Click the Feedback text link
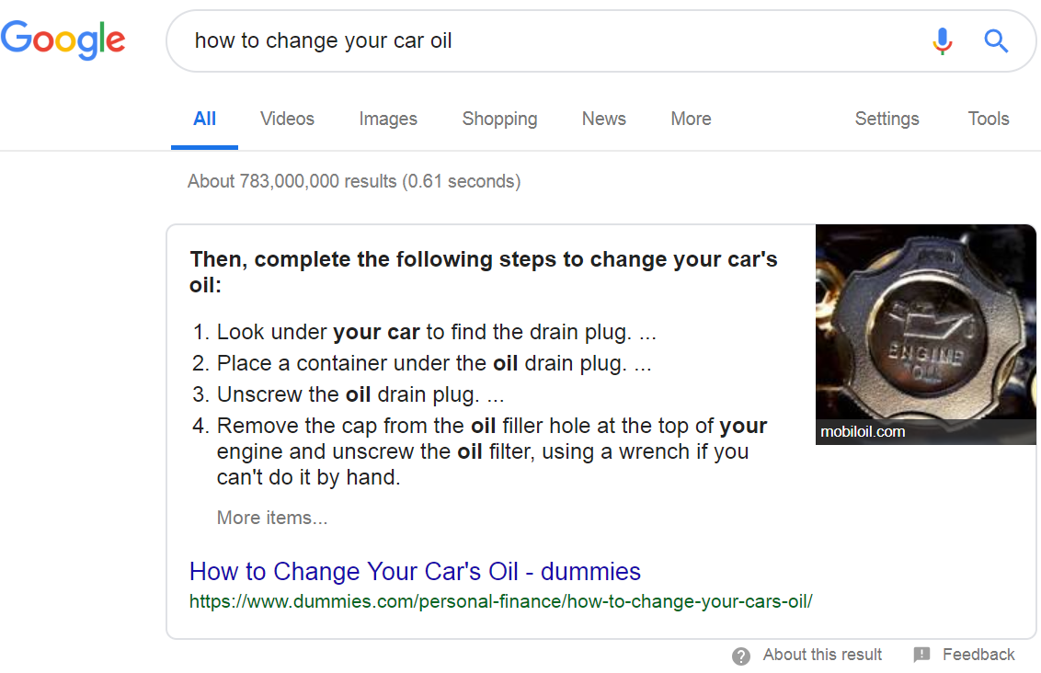This screenshot has width=1041, height=673. 978,655
